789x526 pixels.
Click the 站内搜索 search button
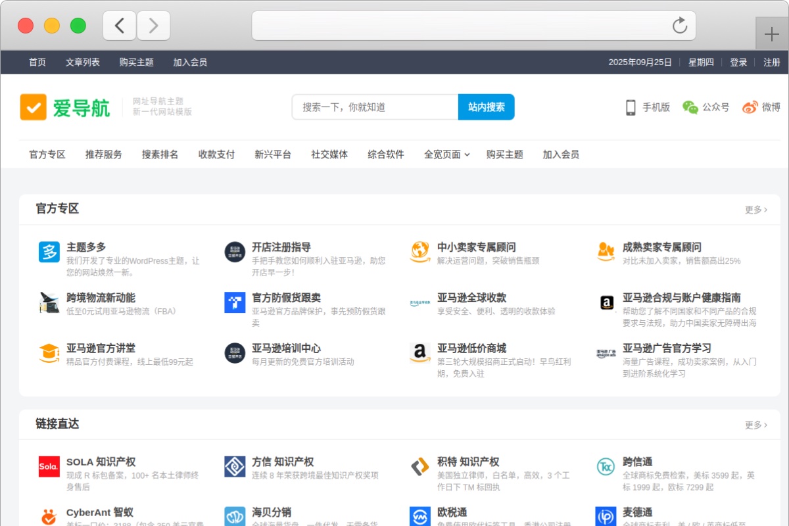tap(486, 107)
